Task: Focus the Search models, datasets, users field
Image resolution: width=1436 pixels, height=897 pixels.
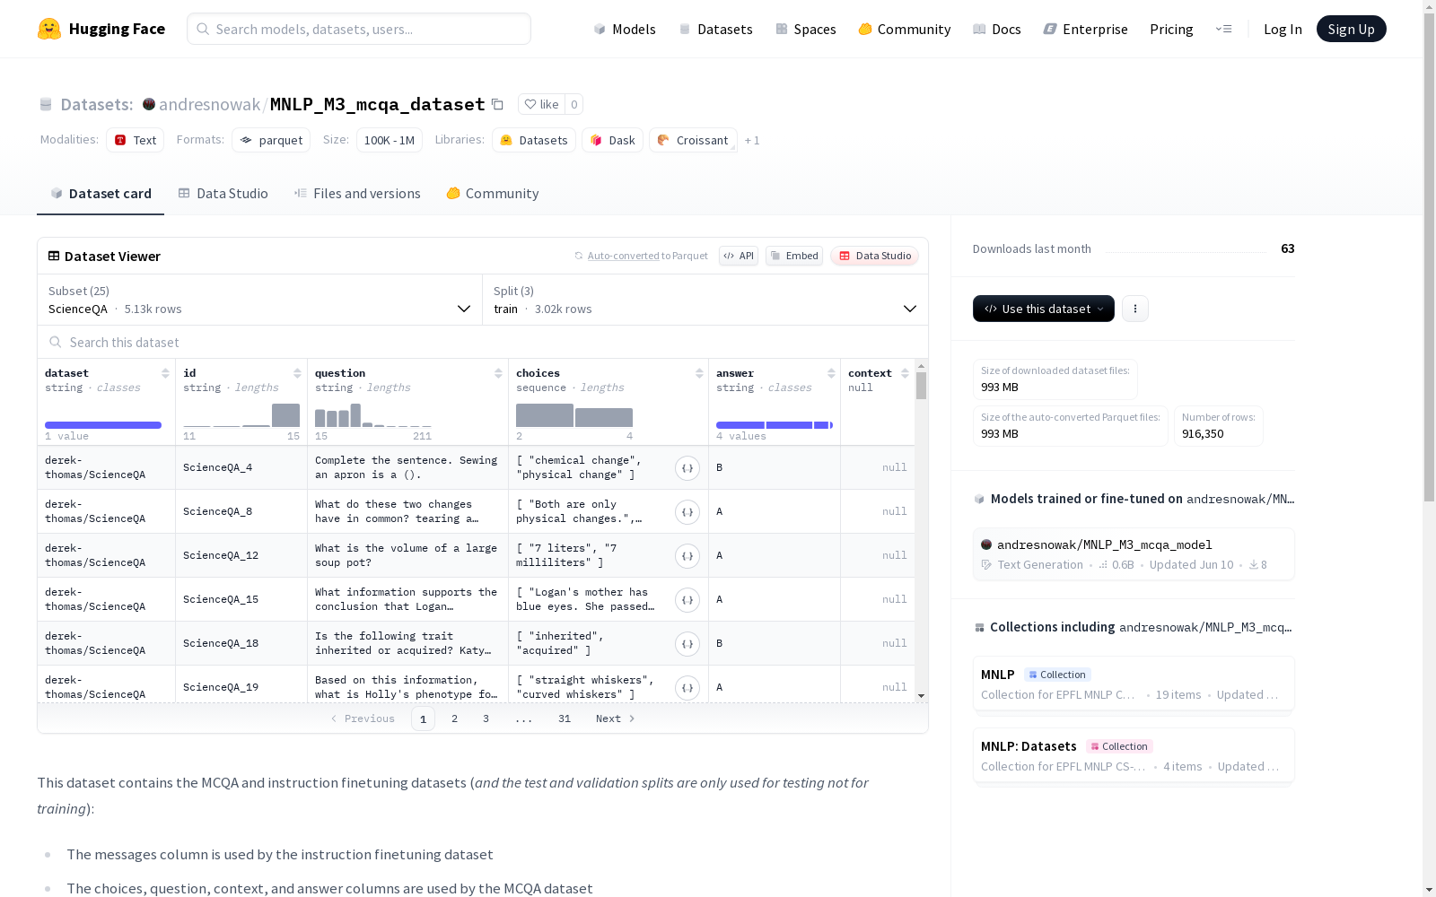Action: point(359,29)
